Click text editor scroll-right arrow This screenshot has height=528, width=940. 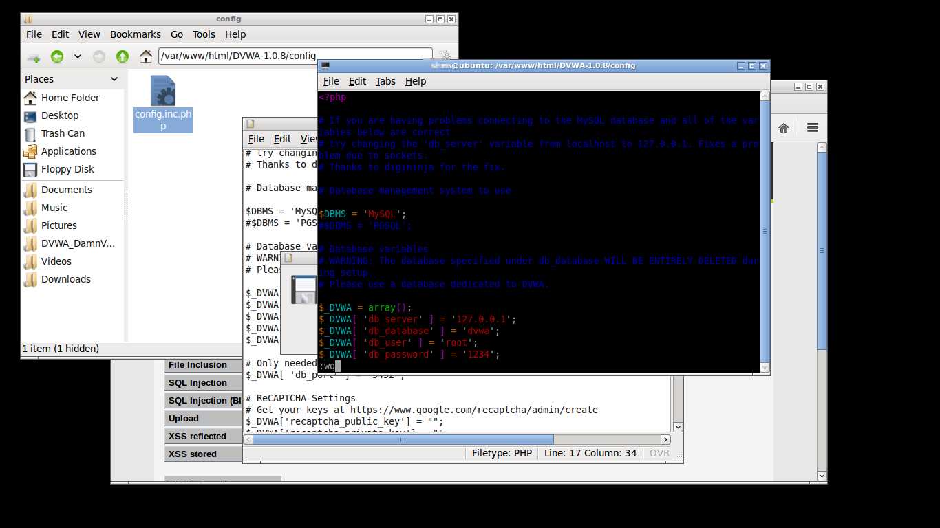665,439
